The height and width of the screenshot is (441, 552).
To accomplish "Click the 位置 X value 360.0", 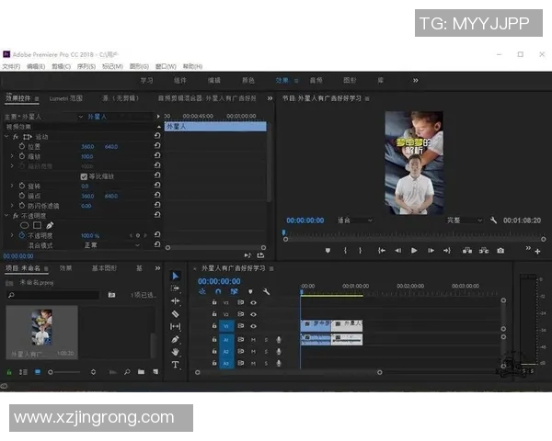I will tap(87, 146).
